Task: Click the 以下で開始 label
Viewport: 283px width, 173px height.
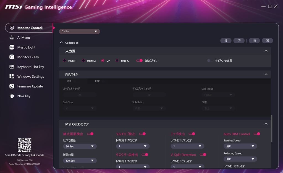Action: pos(69,140)
